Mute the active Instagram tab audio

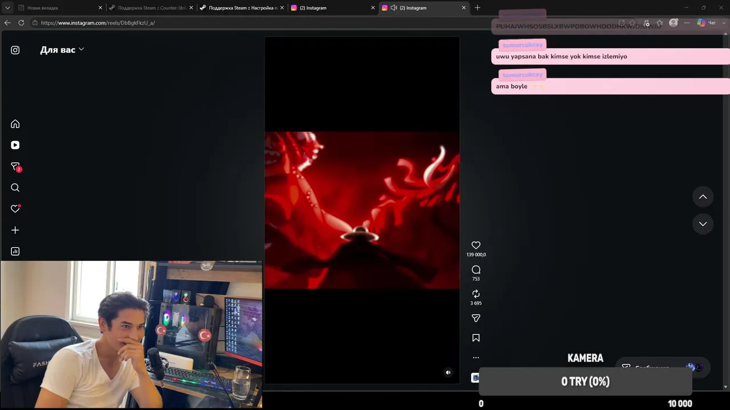coord(394,8)
